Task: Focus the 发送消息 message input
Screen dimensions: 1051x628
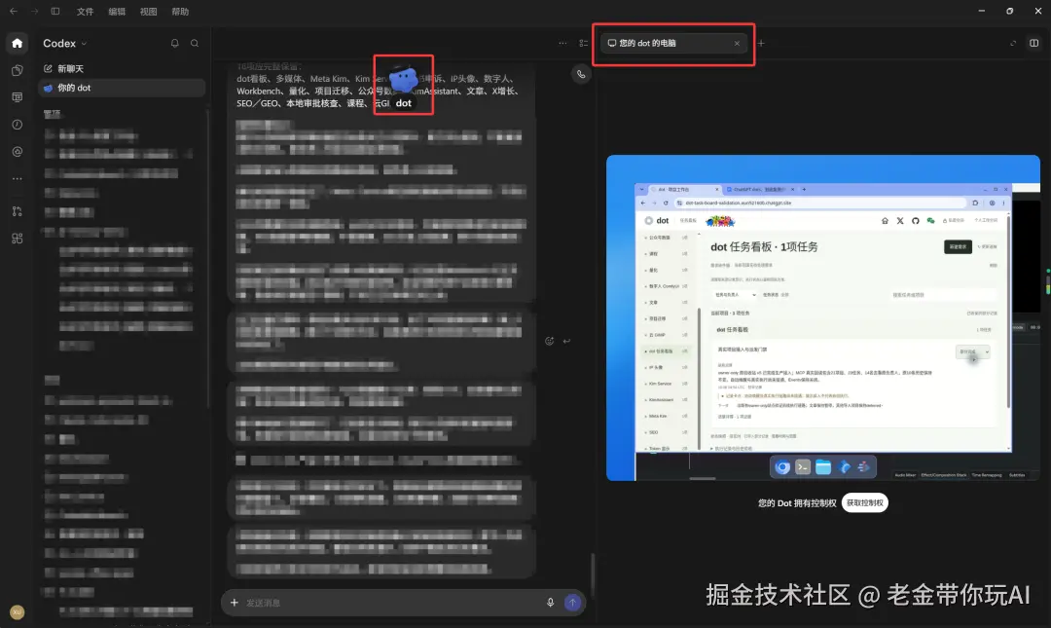Action: (392, 603)
